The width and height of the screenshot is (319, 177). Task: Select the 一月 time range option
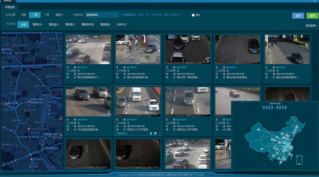point(47,15)
